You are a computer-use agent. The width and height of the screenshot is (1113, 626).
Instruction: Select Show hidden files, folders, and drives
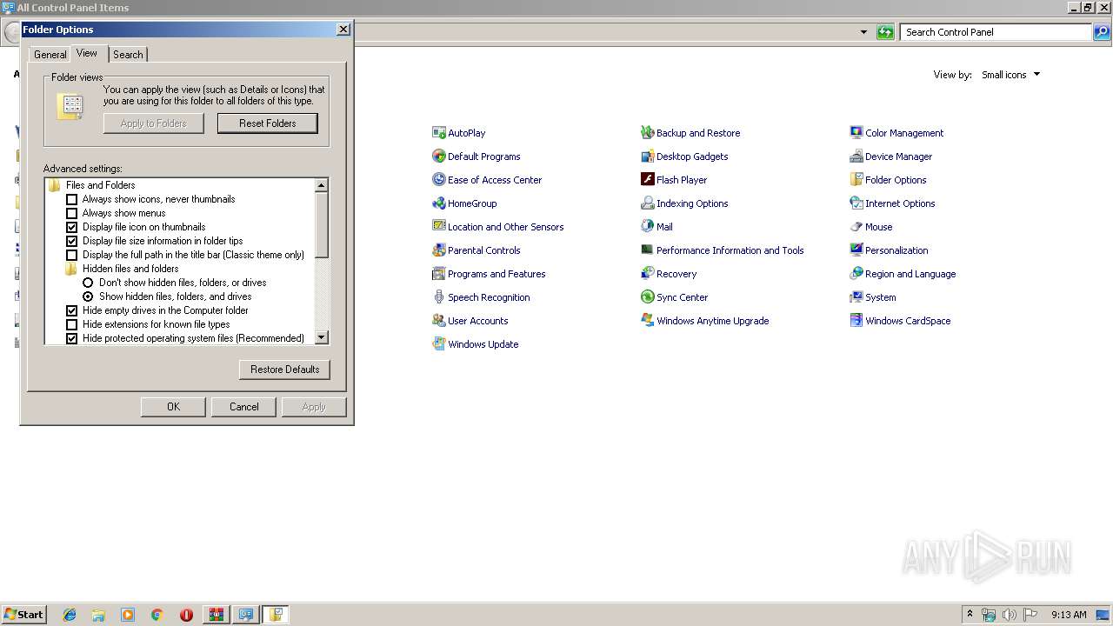89,296
